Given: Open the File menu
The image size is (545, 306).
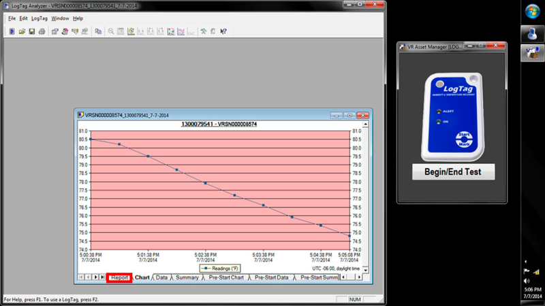Looking at the screenshot, I should tap(12, 18).
